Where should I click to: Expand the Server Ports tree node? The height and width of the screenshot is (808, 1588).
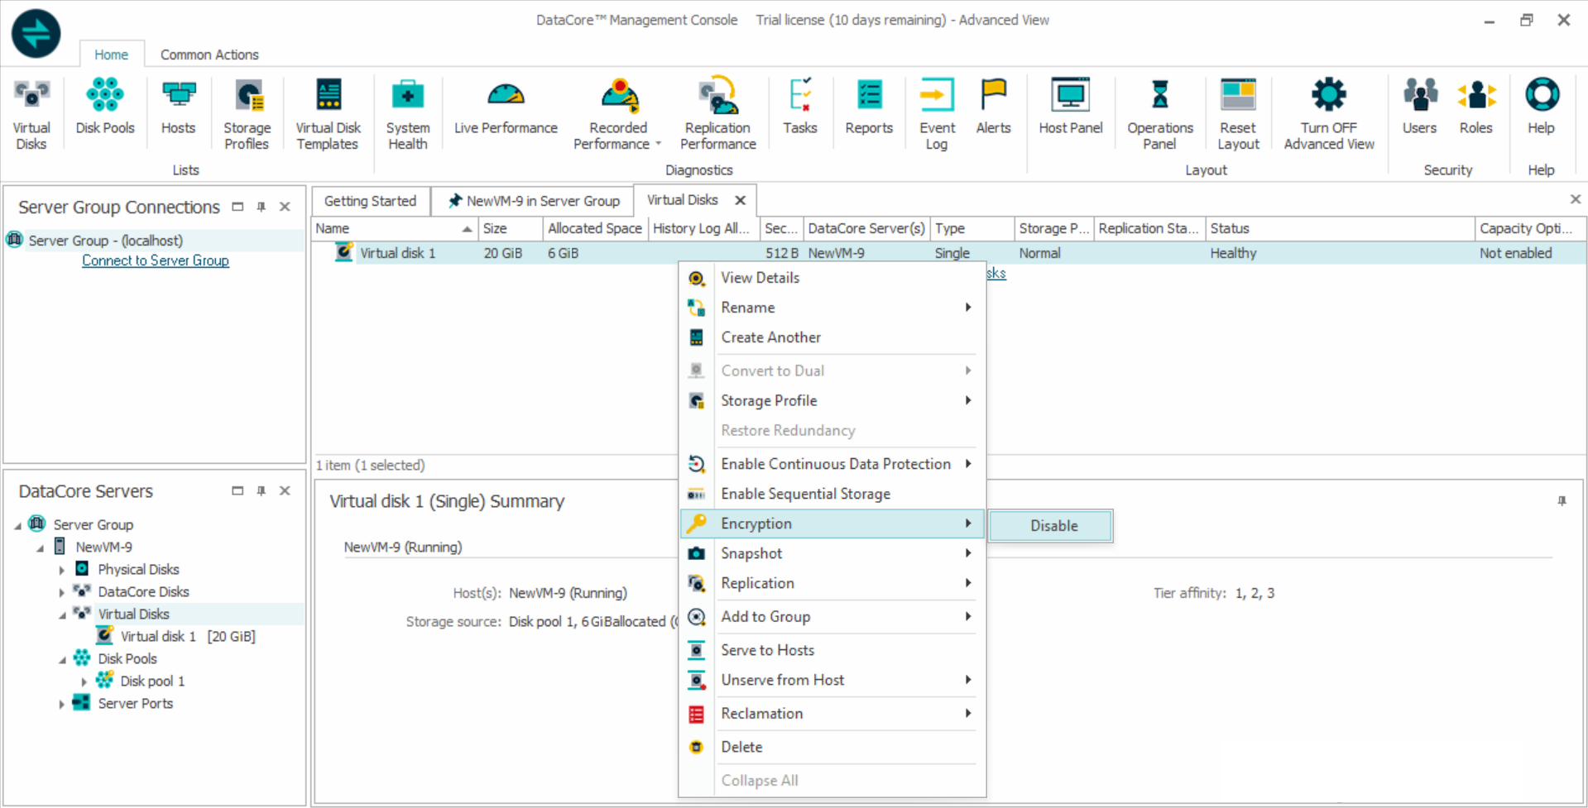tap(62, 705)
